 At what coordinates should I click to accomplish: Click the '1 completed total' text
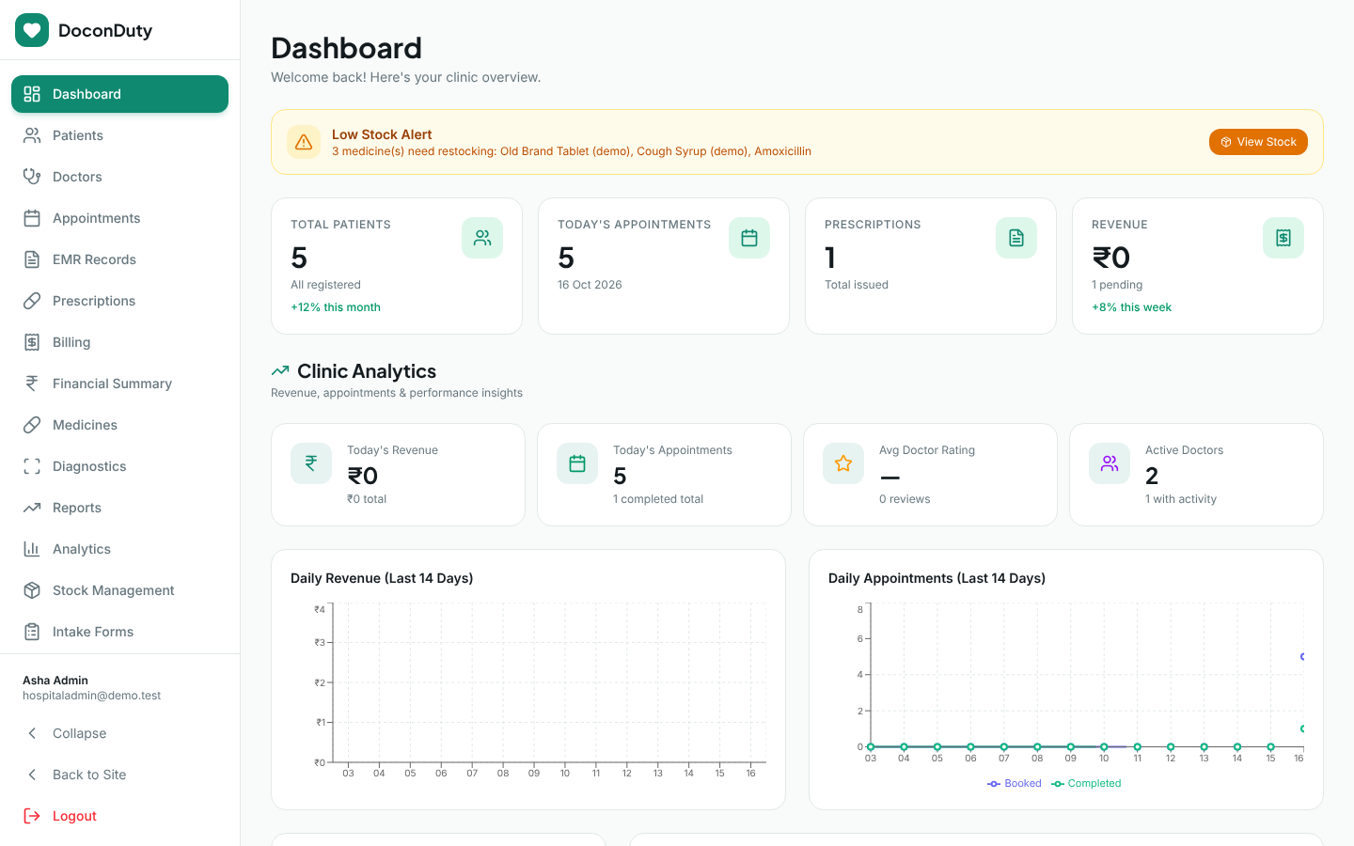click(x=658, y=499)
